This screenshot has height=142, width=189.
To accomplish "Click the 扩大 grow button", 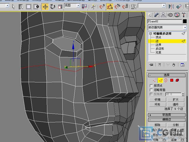I will point(176,100).
